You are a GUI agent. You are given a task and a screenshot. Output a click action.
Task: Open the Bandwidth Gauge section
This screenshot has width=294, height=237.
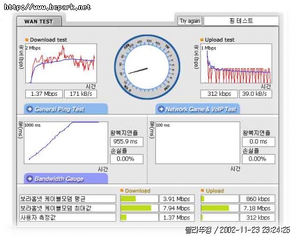click(x=66, y=179)
